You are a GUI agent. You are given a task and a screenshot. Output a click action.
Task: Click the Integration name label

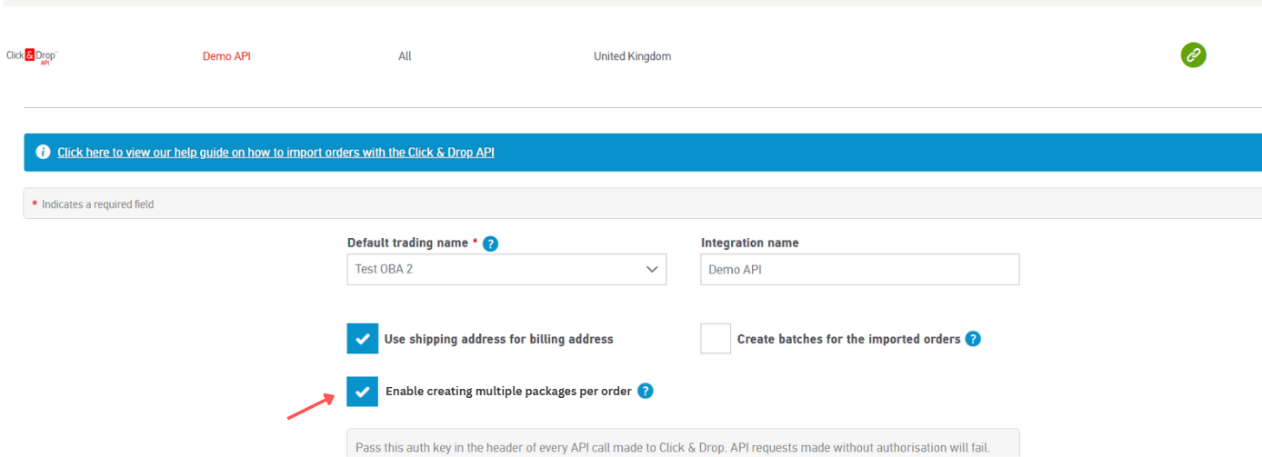click(749, 243)
